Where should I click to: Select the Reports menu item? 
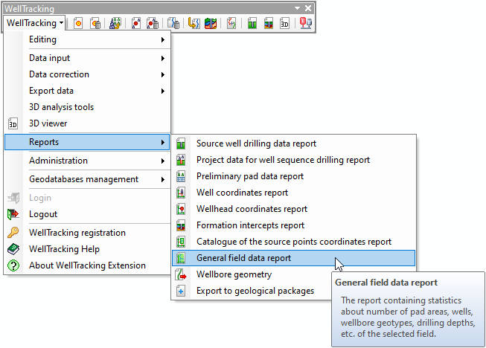[87, 142]
